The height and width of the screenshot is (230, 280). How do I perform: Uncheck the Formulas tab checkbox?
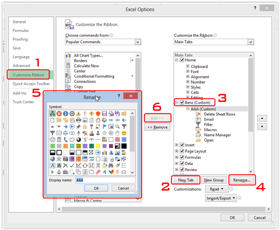pos(182,157)
